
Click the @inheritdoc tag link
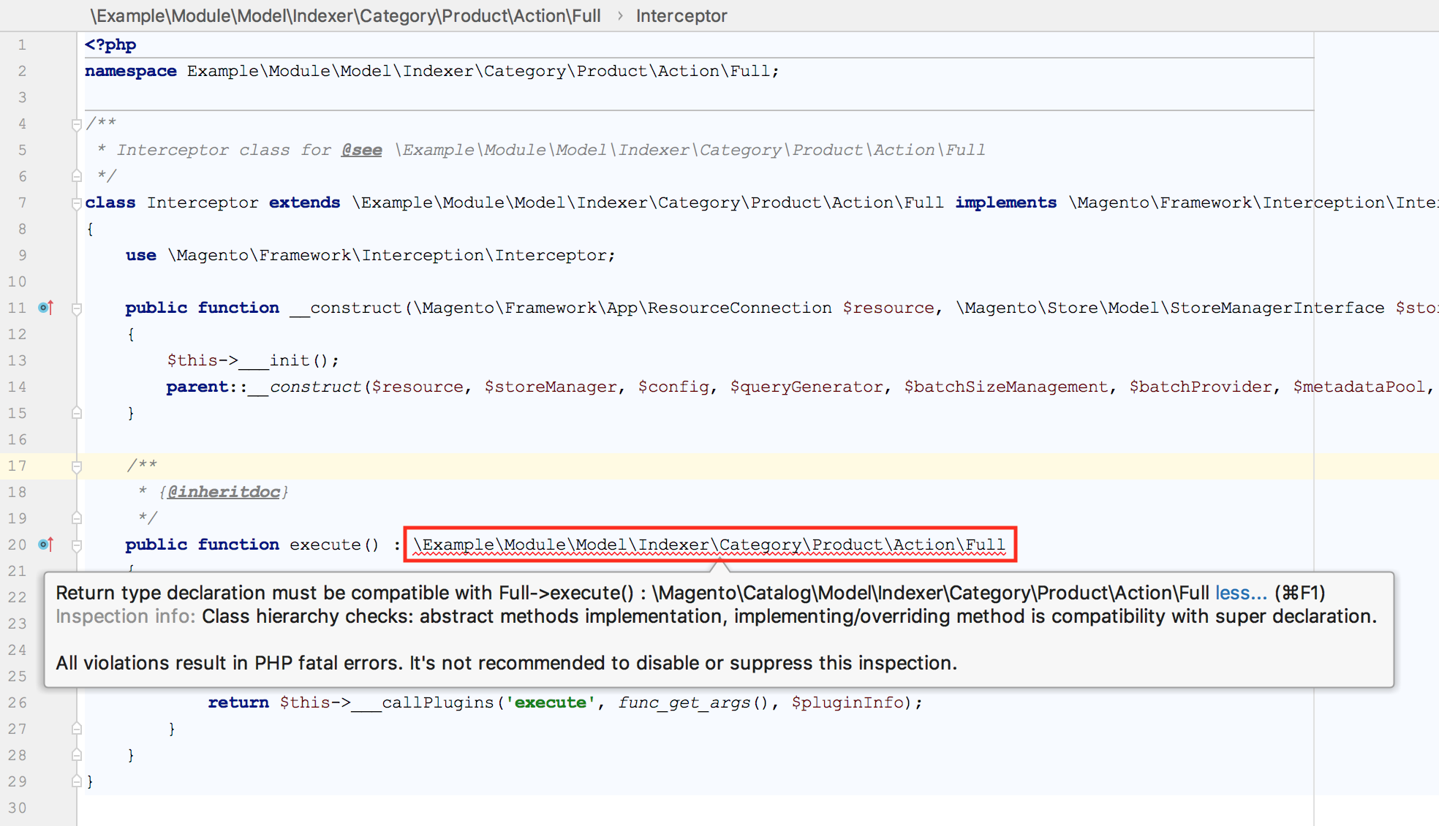coord(223,492)
